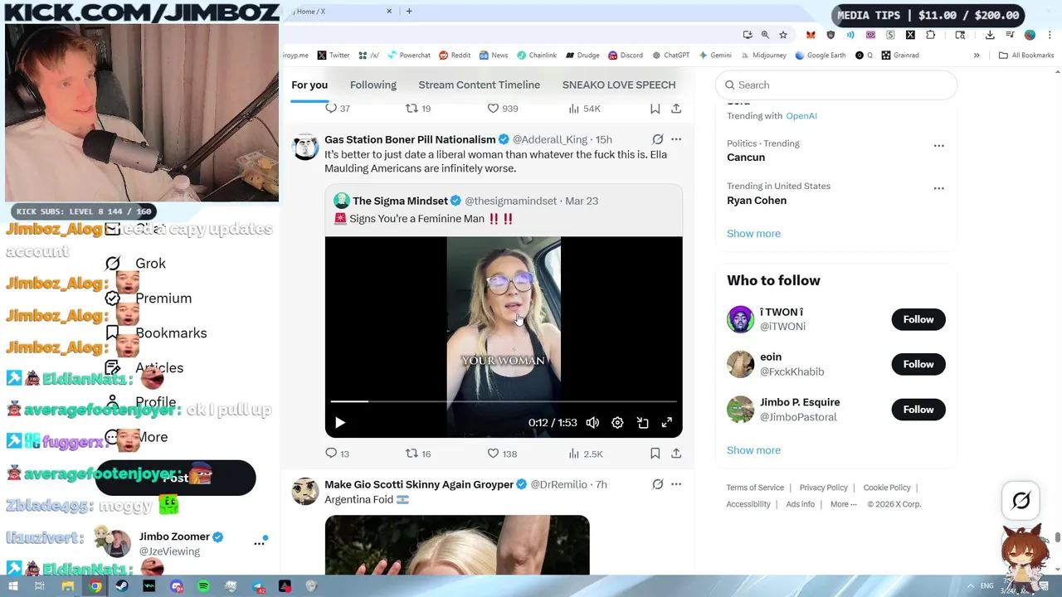Open The Sigma Mindset profile
The image size is (1062, 597).
click(400, 201)
